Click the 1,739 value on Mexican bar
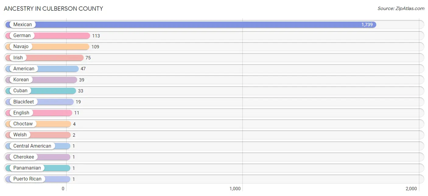Viewport: 428px width, 196px height. tap(367, 25)
